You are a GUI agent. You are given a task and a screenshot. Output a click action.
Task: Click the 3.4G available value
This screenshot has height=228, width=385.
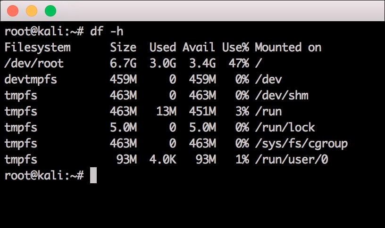point(202,64)
